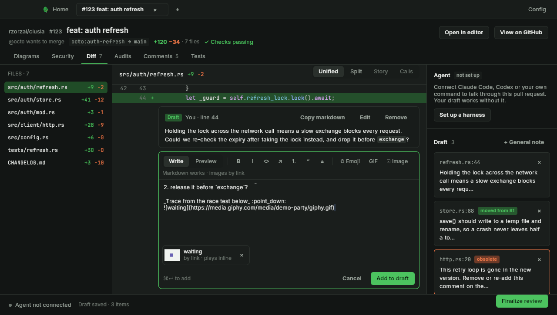
Task: Close the #123 feat: auth refresh tab
Action: [x=155, y=10]
